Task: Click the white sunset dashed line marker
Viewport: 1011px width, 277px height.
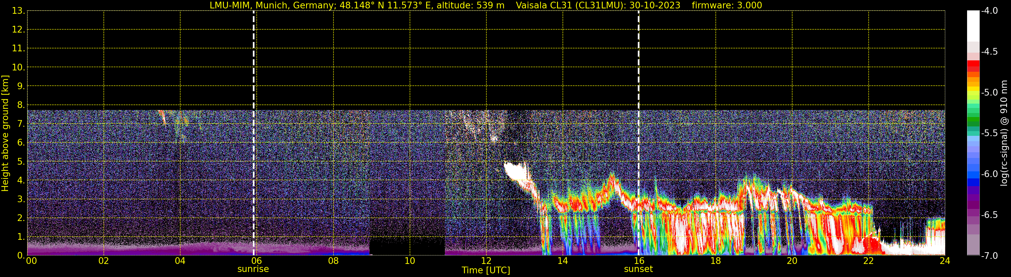Action: pos(638,133)
